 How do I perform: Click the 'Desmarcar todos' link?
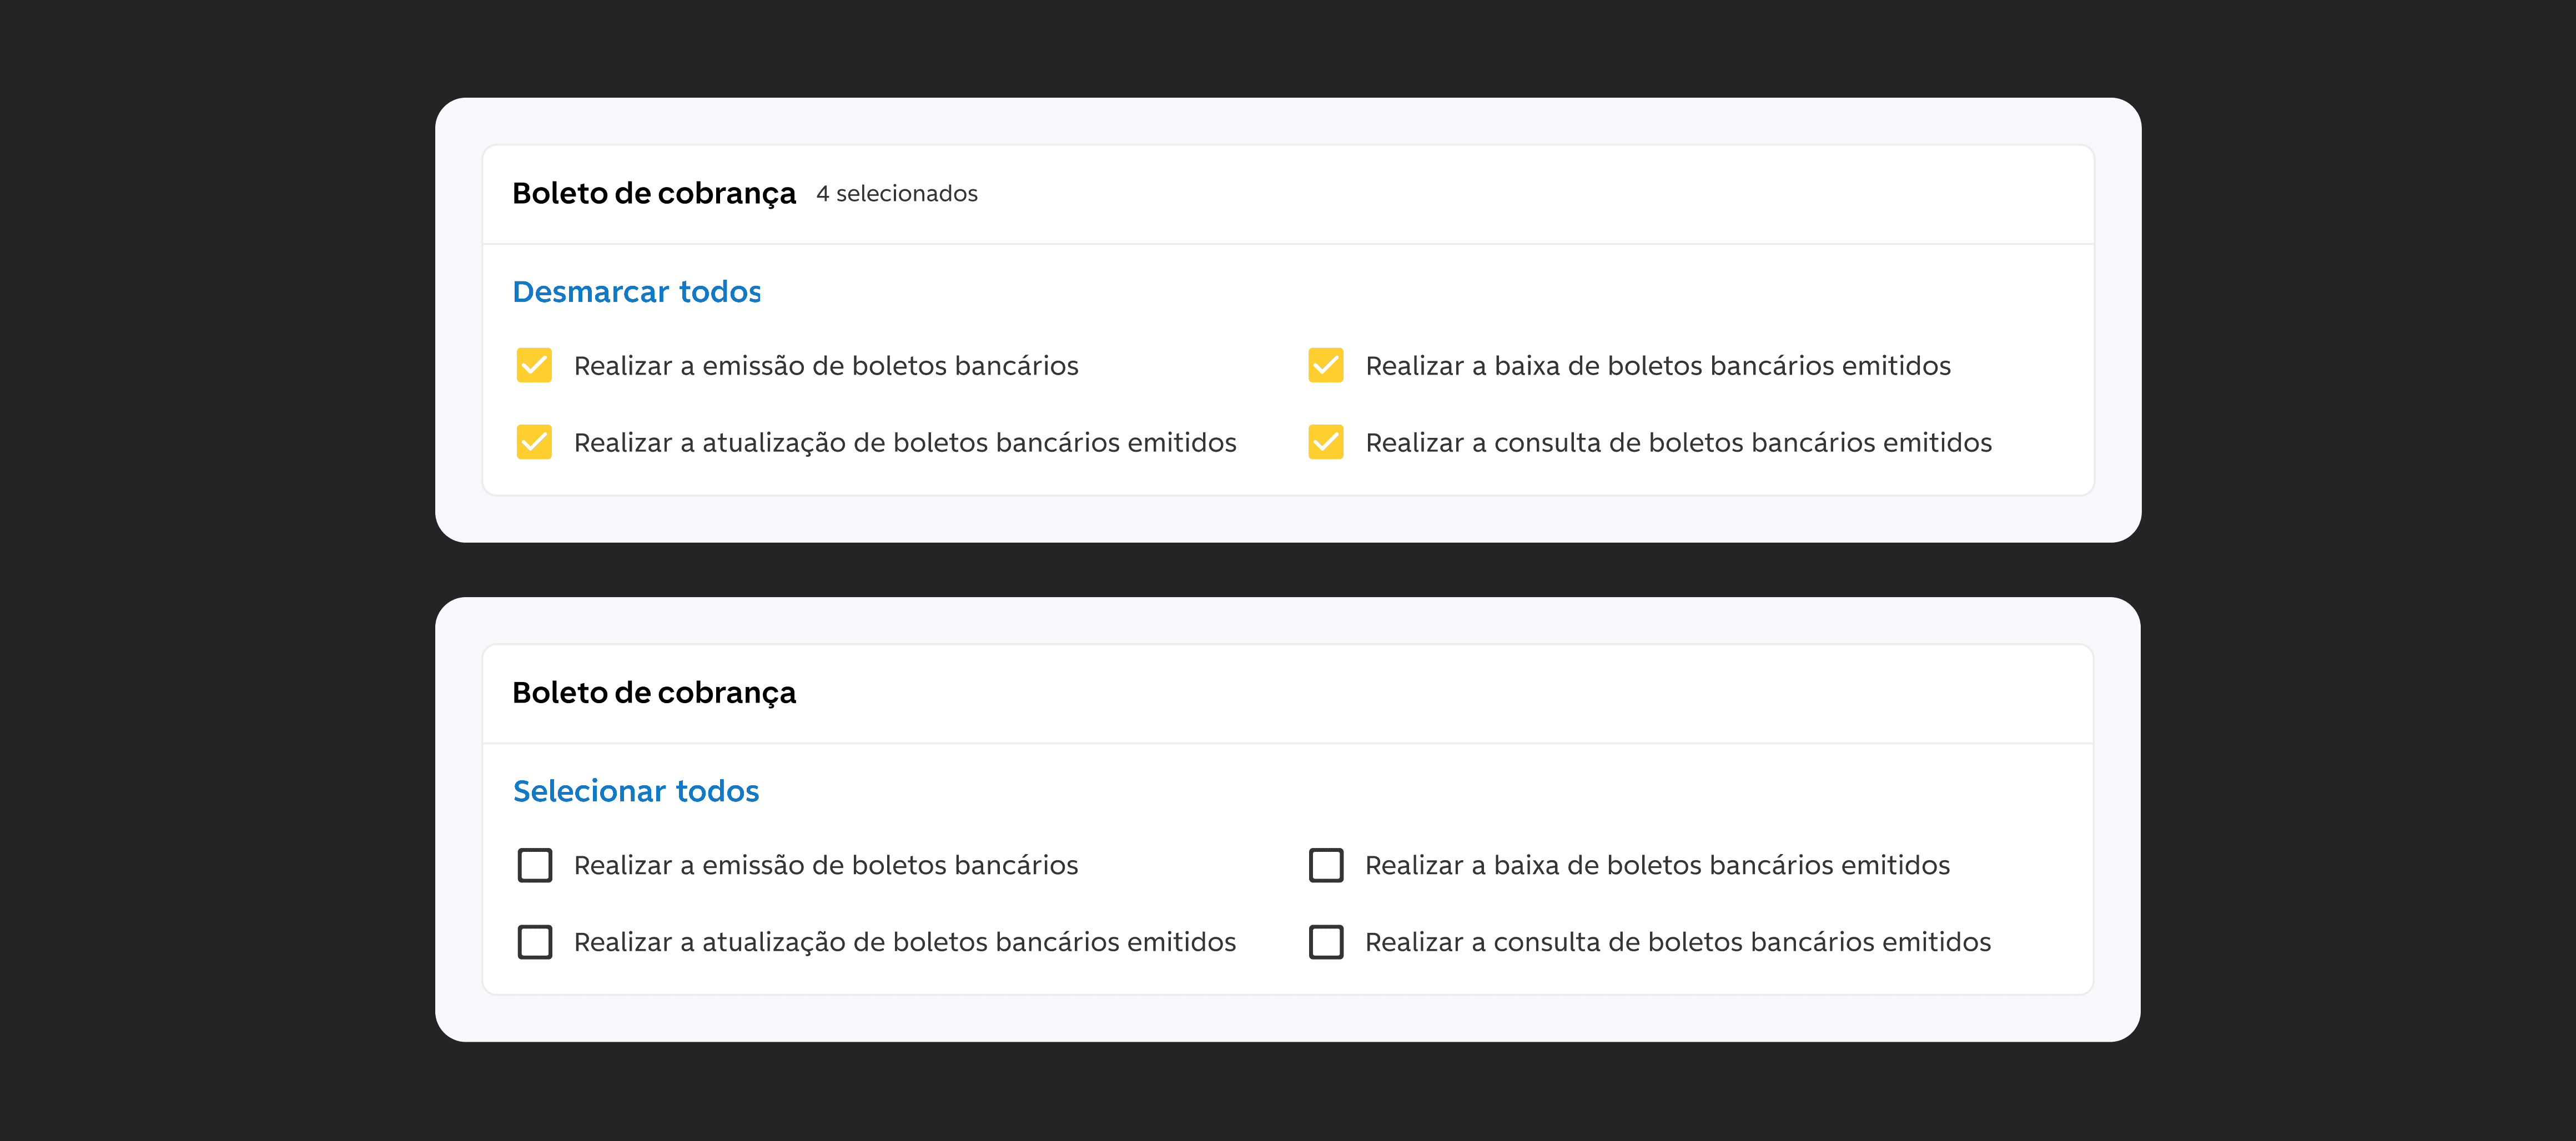[x=636, y=292]
